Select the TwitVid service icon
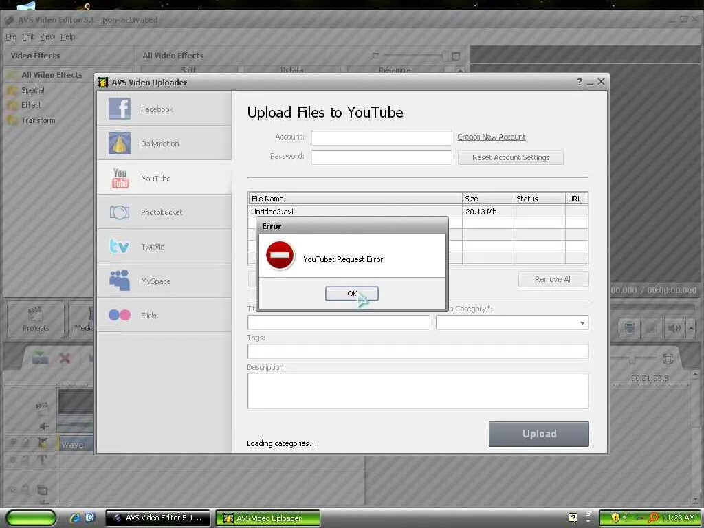The image size is (704, 528). [120, 247]
